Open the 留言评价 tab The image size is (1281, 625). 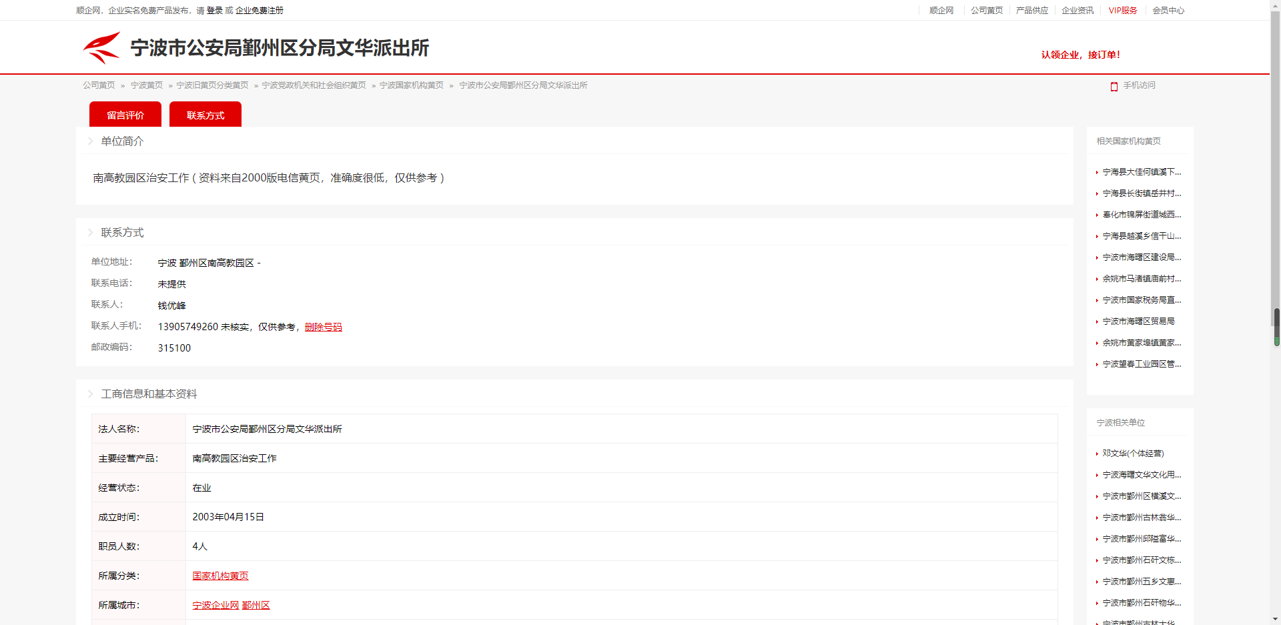[125, 114]
